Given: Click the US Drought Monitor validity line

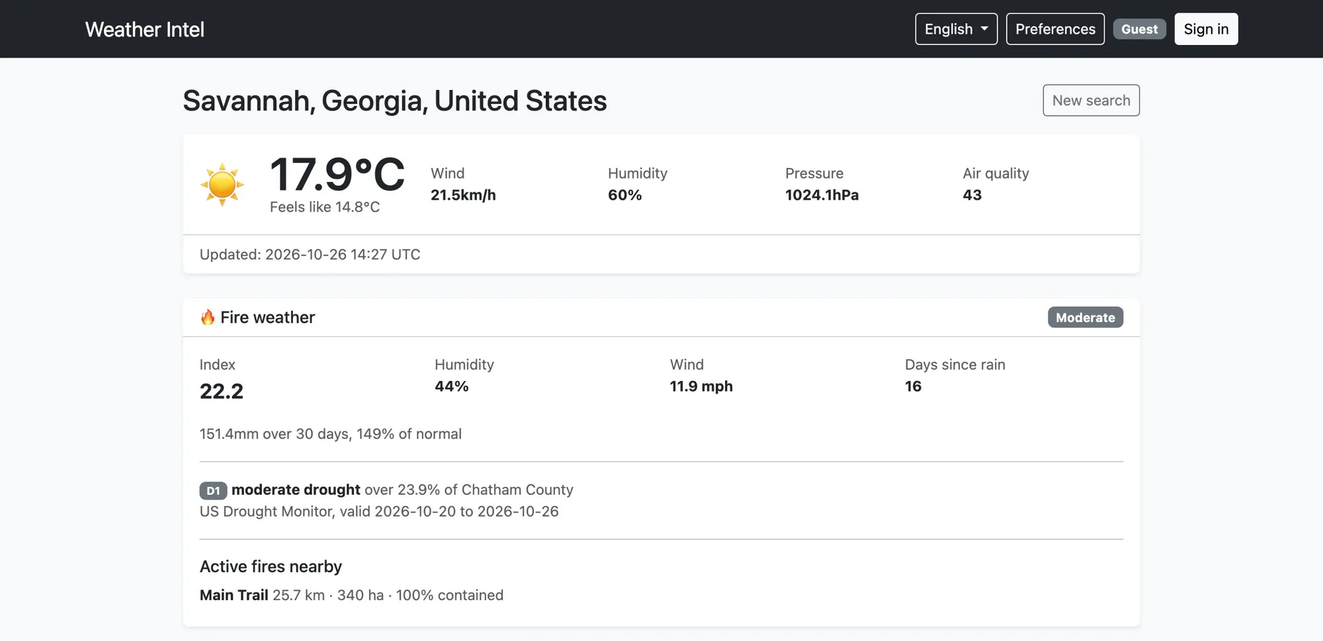Looking at the screenshot, I should 379,512.
